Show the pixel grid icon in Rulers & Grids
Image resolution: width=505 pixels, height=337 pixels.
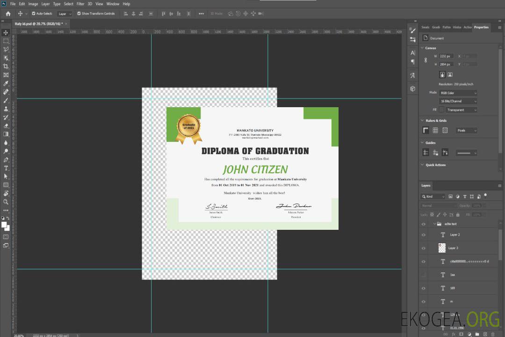click(445, 131)
